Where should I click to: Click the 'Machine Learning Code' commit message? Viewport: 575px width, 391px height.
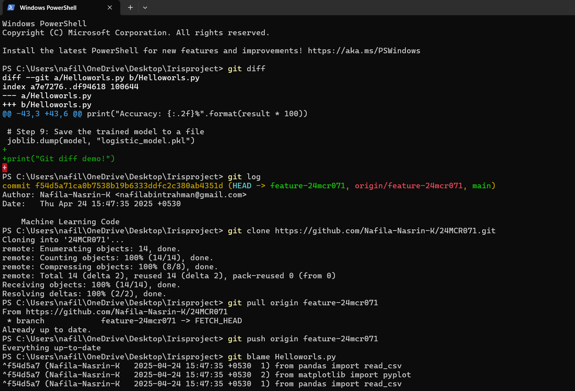(x=70, y=222)
